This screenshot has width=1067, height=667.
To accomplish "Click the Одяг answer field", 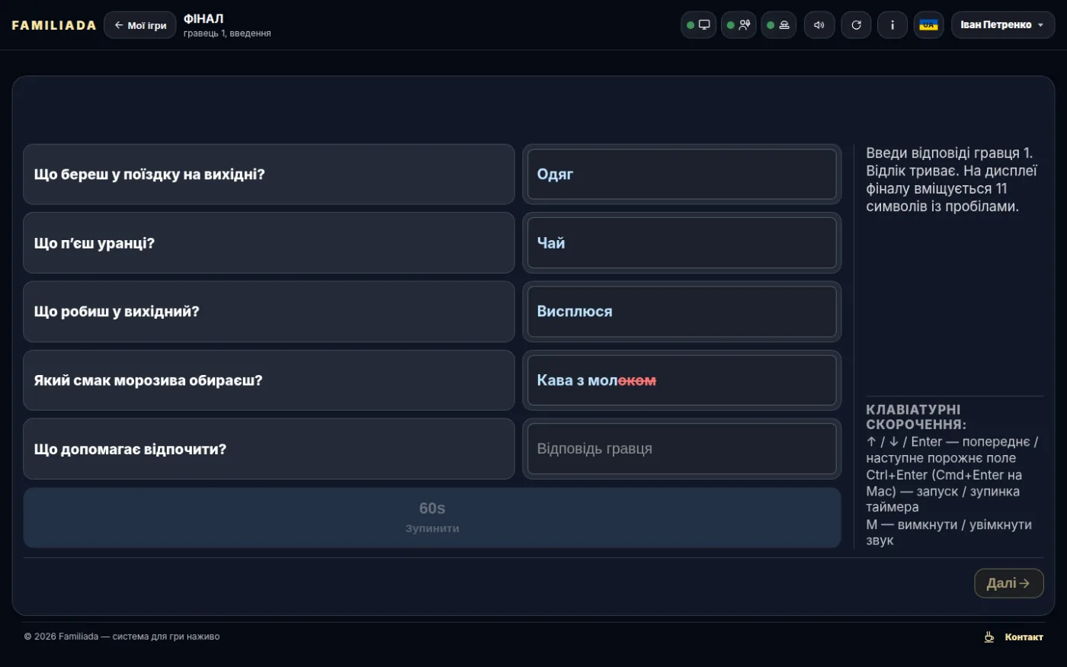I will [x=682, y=175].
